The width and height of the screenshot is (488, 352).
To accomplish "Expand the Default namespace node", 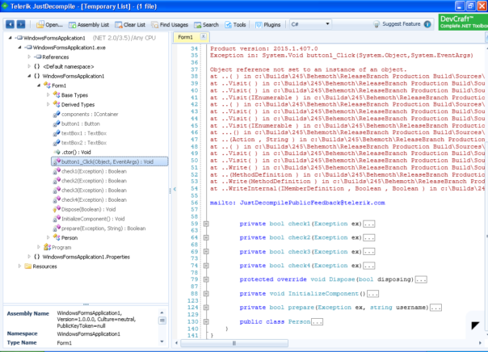I will coord(29,66).
